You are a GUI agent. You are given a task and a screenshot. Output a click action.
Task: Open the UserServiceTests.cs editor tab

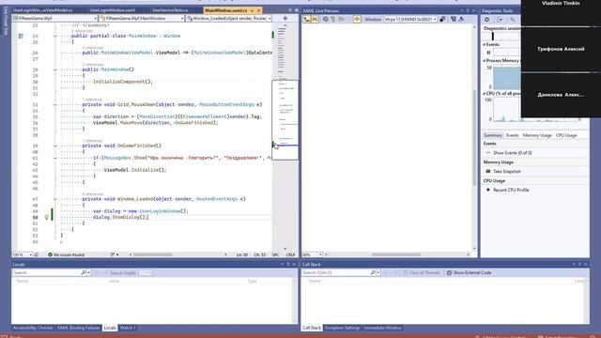tap(170, 10)
